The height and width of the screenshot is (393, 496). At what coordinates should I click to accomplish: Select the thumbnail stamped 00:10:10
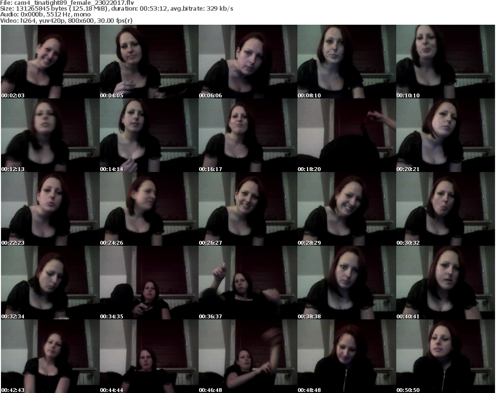[x=446, y=62]
